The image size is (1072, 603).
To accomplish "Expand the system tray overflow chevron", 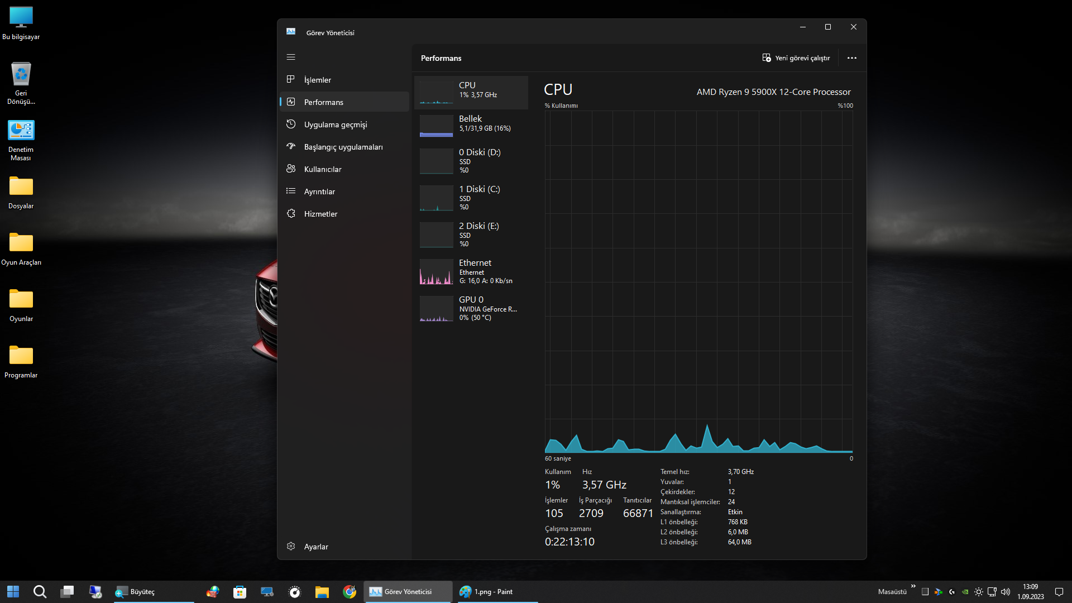I will pos(913,586).
